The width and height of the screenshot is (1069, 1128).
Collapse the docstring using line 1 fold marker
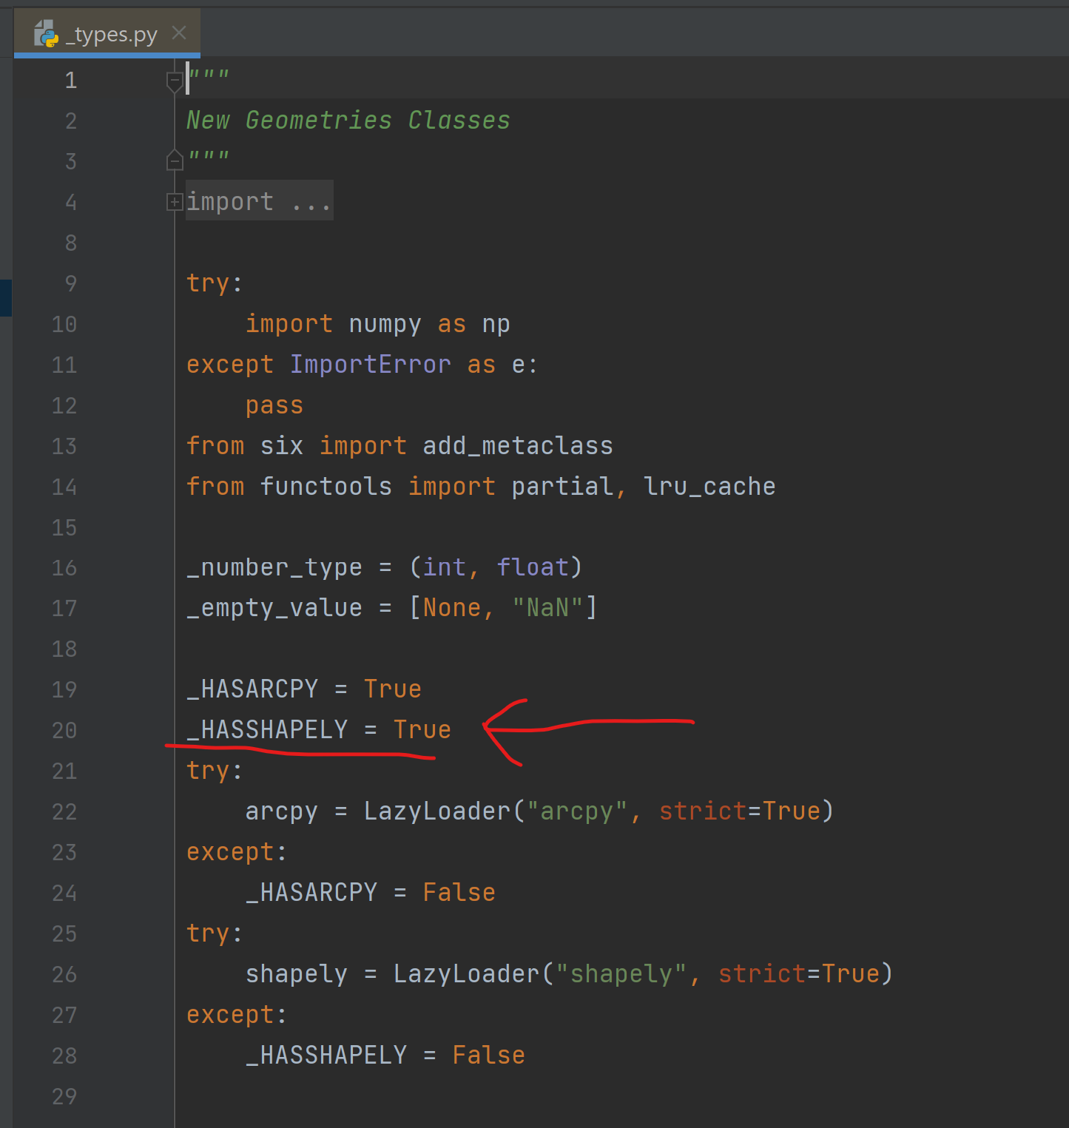(175, 79)
